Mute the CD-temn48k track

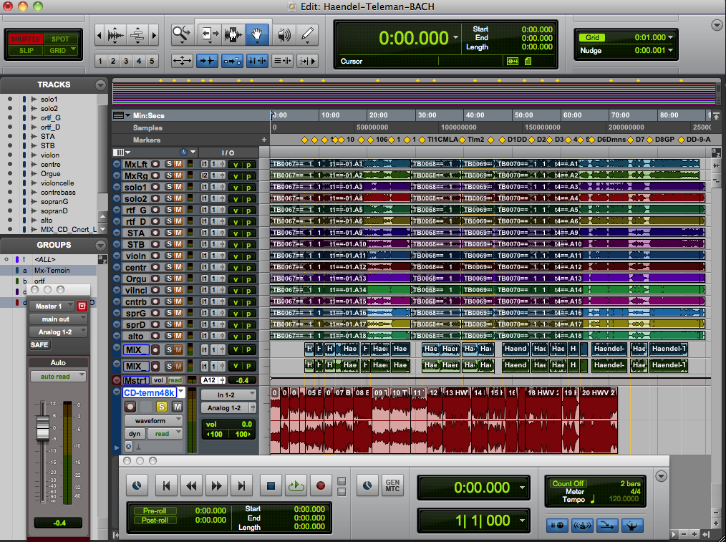tap(177, 407)
